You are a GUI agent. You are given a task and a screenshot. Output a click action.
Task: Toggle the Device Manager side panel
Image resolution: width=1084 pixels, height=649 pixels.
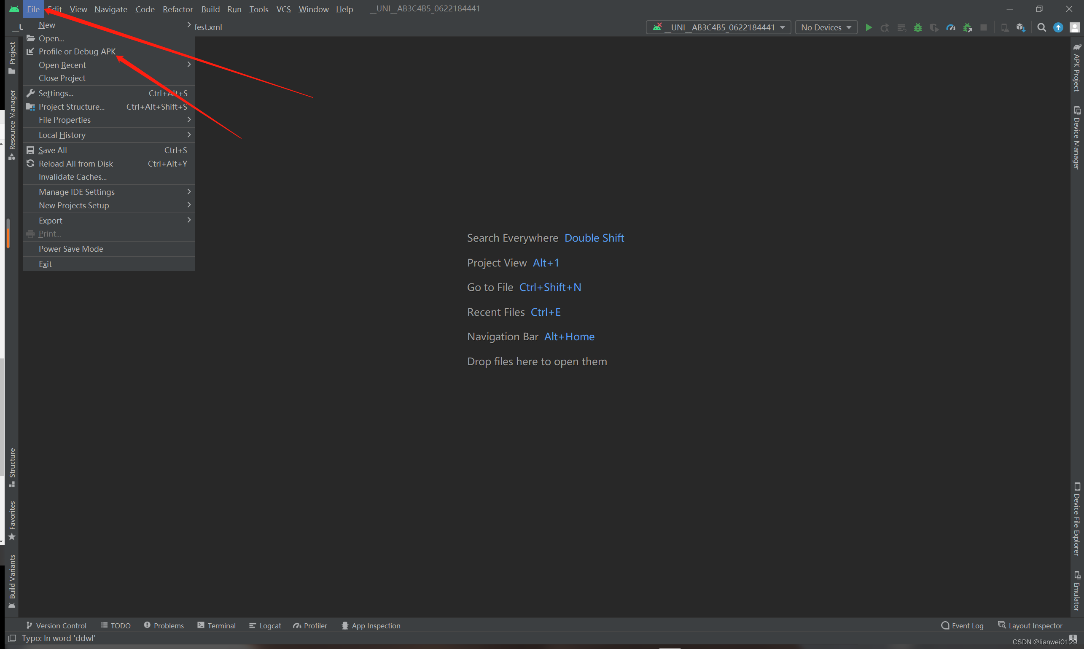pos(1076,138)
